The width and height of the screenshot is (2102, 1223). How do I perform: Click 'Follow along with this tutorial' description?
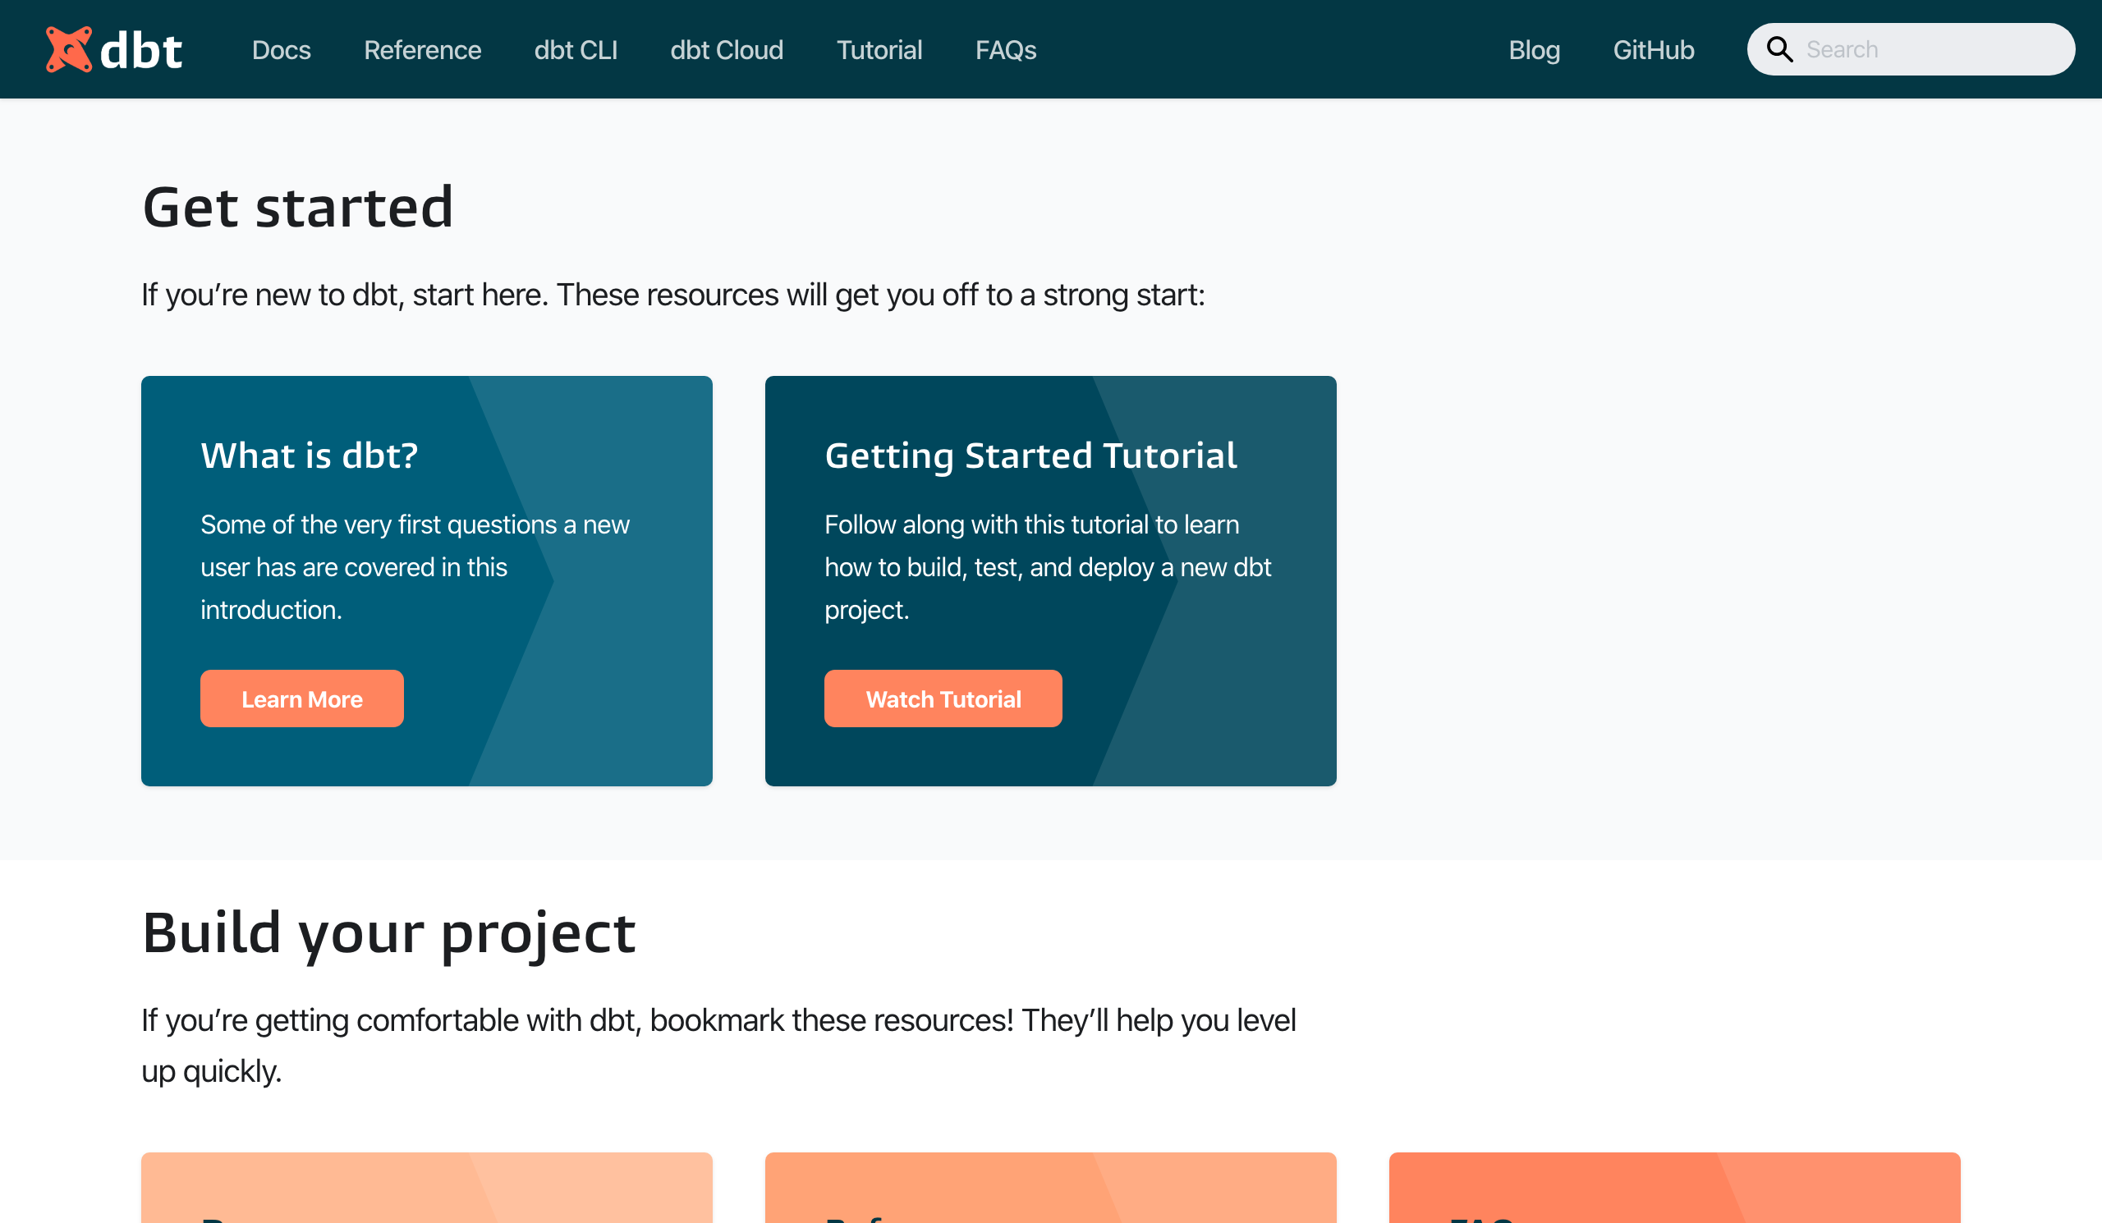pyautogui.click(x=1048, y=567)
